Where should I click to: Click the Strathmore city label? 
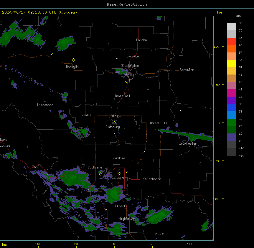point(152,179)
